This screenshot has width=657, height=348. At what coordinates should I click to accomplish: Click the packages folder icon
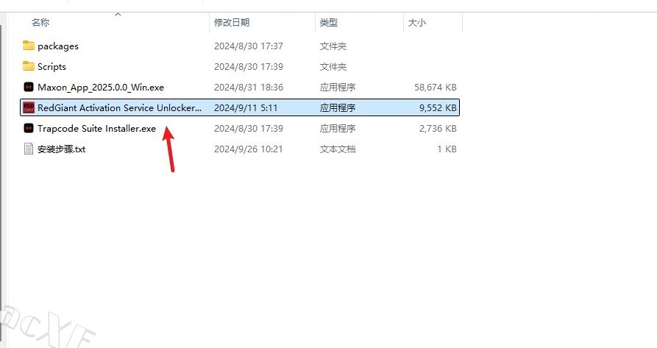click(x=29, y=45)
